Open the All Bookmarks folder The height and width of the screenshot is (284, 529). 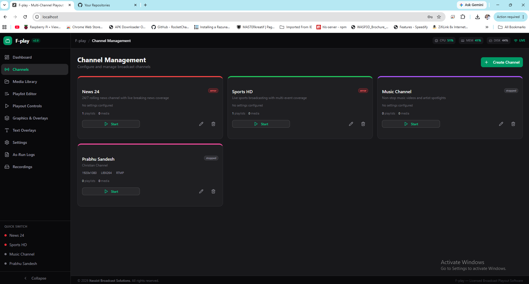[x=512, y=27]
